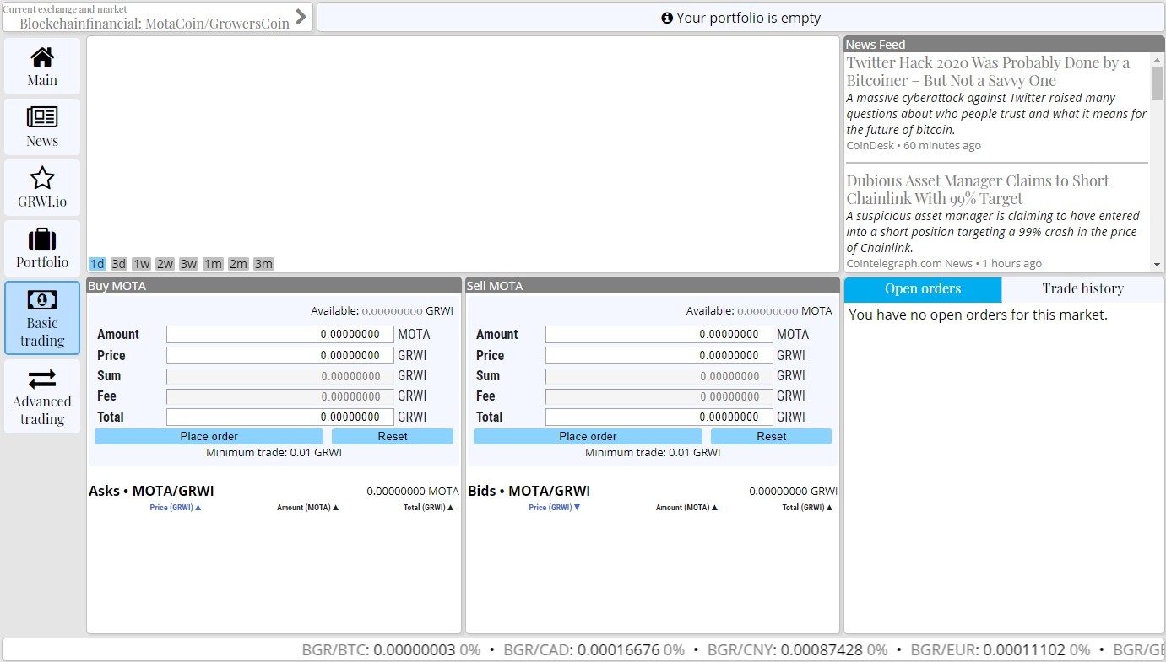Switch chart range to 1w
The width and height of the screenshot is (1166, 662).
[141, 264]
